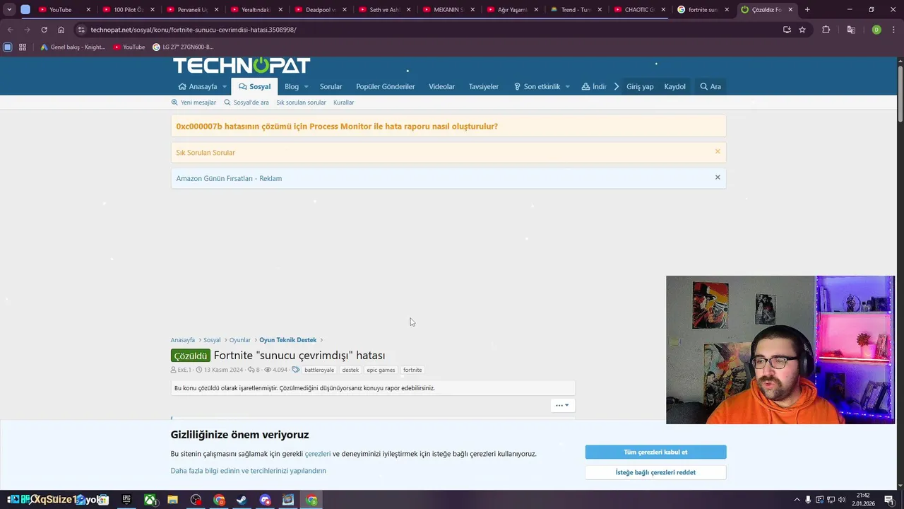Switch to the CHAOTIC browser tab

point(638,9)
